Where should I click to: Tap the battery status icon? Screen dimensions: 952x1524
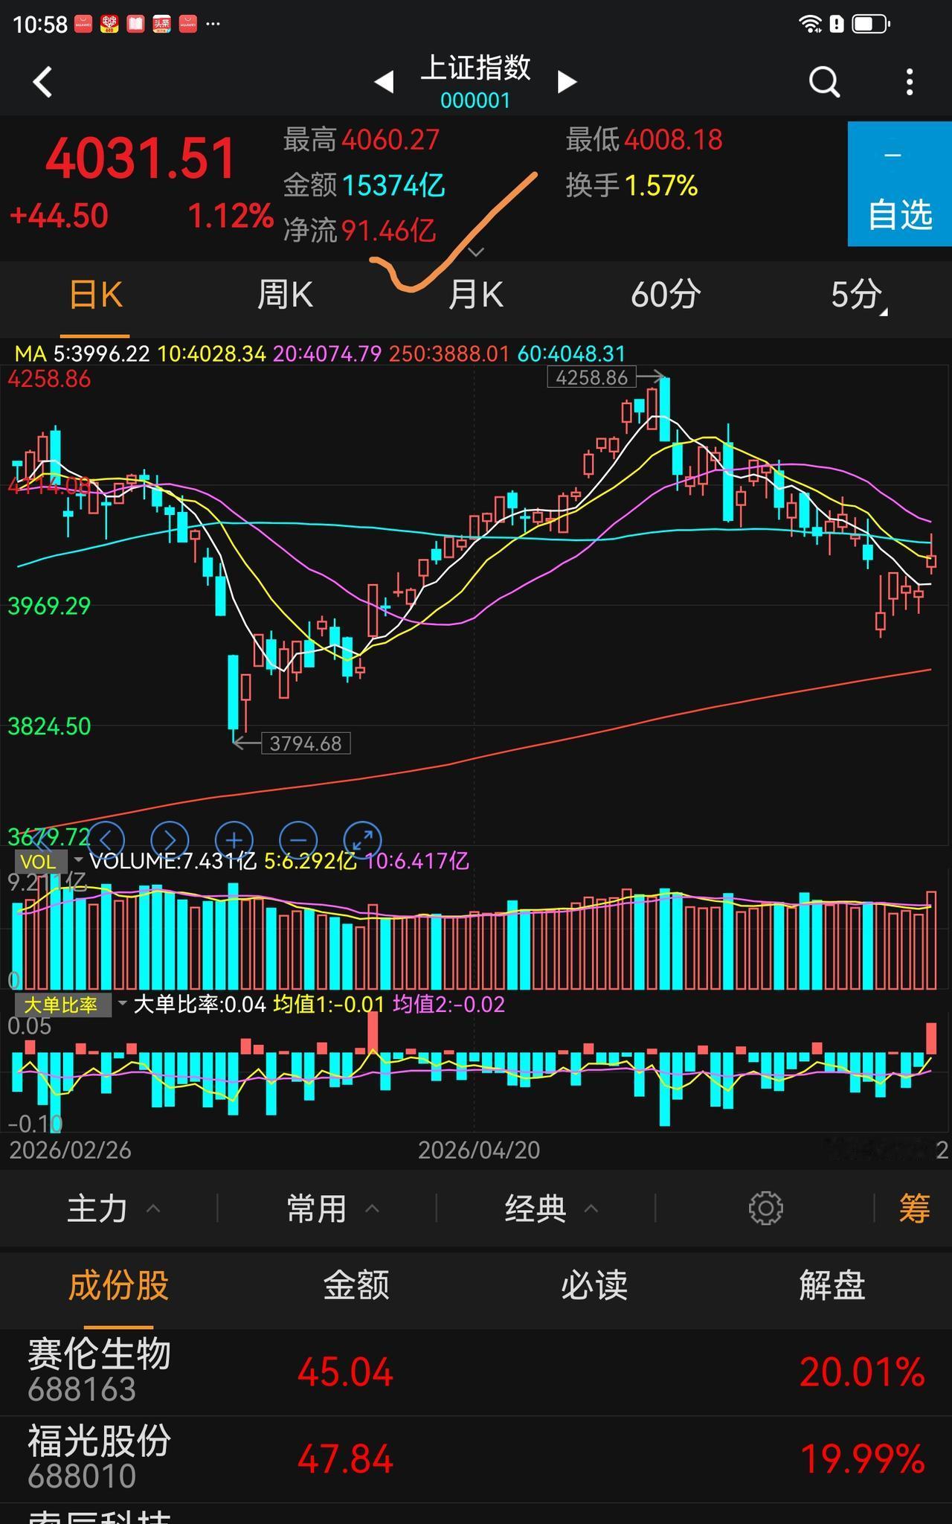point(871,25)
